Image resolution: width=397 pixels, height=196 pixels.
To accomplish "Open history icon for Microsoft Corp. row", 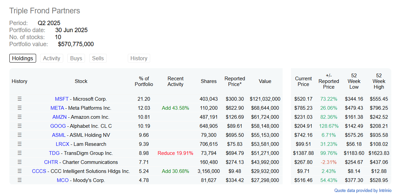I will pyautogui.click(x=19, y=99).
